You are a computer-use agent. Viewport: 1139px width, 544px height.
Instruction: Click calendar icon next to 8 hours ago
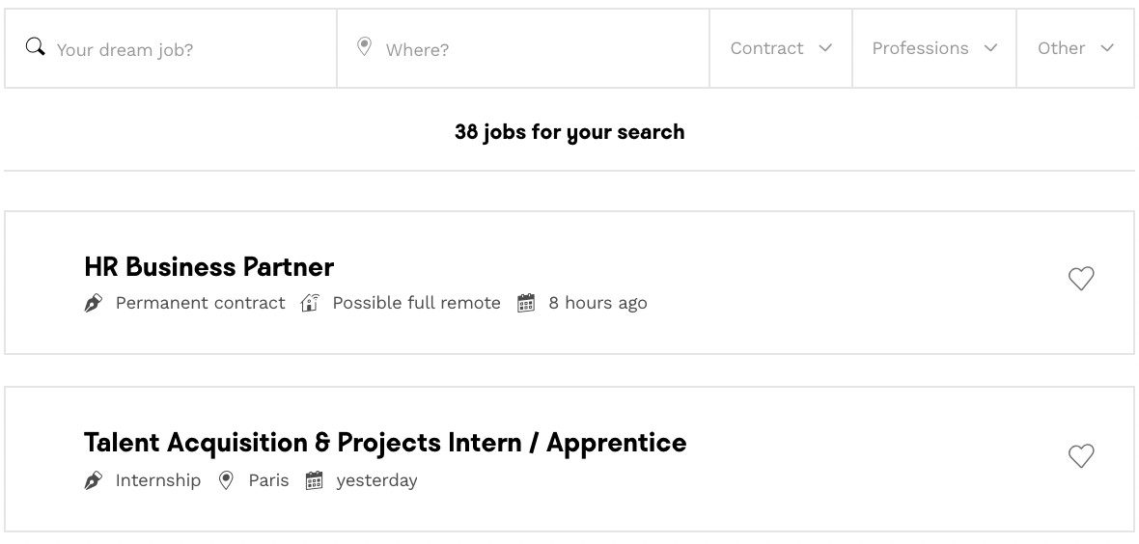(526, 304)
